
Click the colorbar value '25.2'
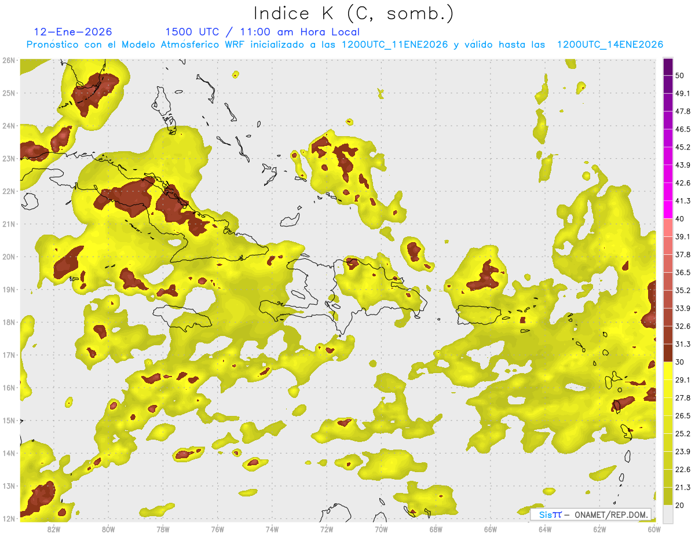(x=683, y=433)
